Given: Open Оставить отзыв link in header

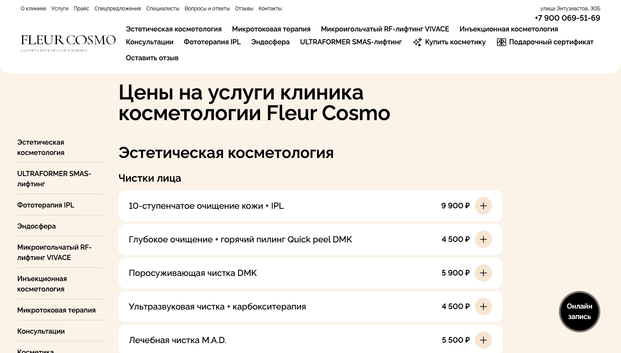Looking at the screenshot, I should 152,58.
